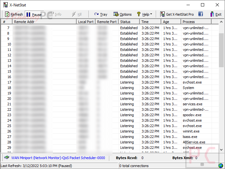Select row 24 svchost.exe process
This screenshot has width=225, height=169.
pos(110,120)
